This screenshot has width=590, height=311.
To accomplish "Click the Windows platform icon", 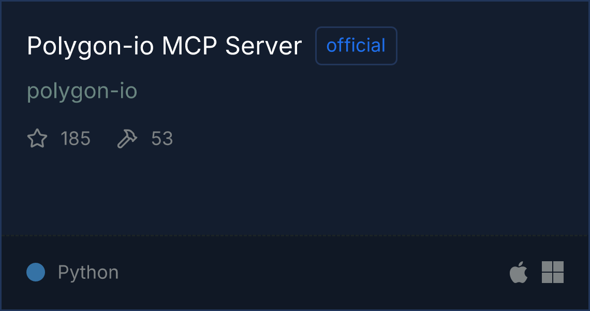I will pos(552,272).
